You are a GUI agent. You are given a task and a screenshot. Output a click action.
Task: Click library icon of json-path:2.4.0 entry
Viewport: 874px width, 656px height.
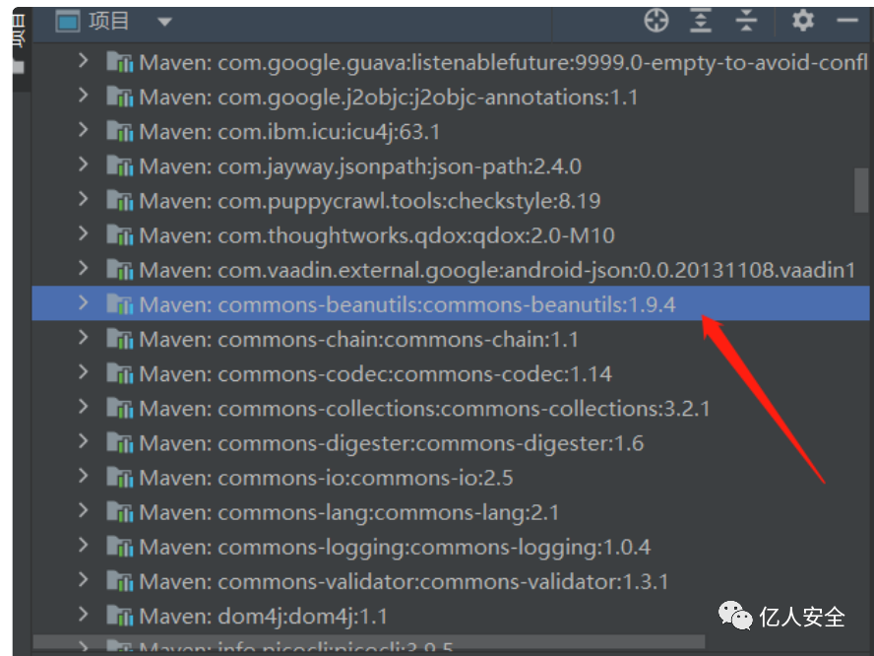[120, 165]
